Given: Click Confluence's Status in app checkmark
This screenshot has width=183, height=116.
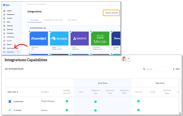Looking at the screenshot, I should pos(95,102).
